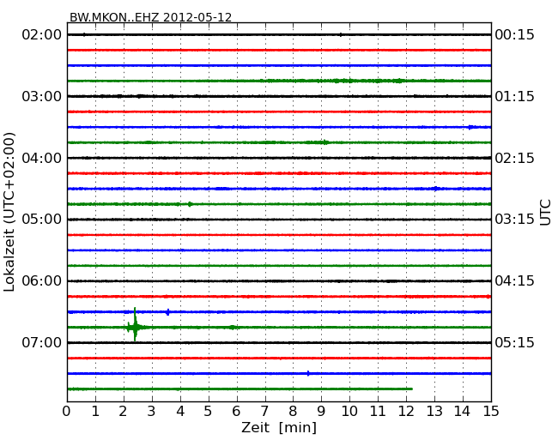Click the 04:00 local time label

tap(42, 158)
